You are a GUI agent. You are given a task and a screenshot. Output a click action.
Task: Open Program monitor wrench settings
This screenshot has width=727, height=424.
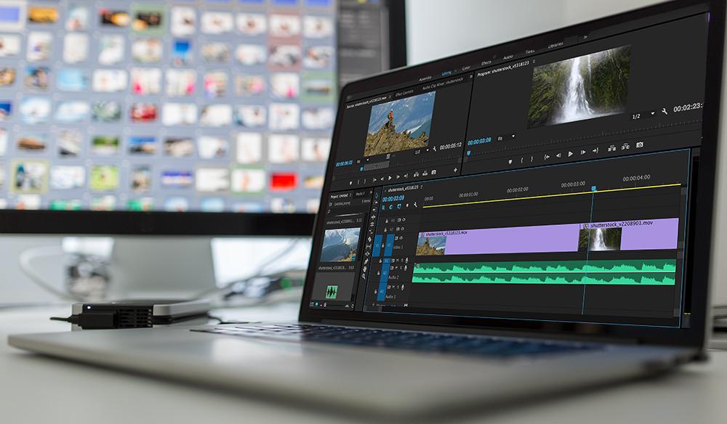point(664,110)
